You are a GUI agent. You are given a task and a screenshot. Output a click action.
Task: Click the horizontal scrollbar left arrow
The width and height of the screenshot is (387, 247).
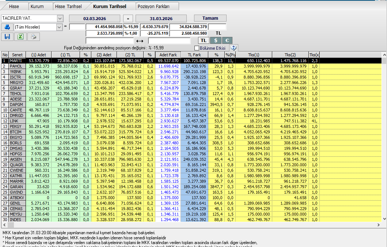(4, 225)
